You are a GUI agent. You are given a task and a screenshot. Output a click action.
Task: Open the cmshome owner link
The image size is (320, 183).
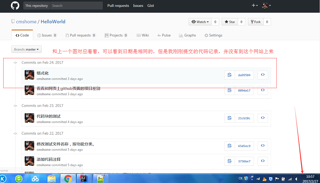(26, 22)
